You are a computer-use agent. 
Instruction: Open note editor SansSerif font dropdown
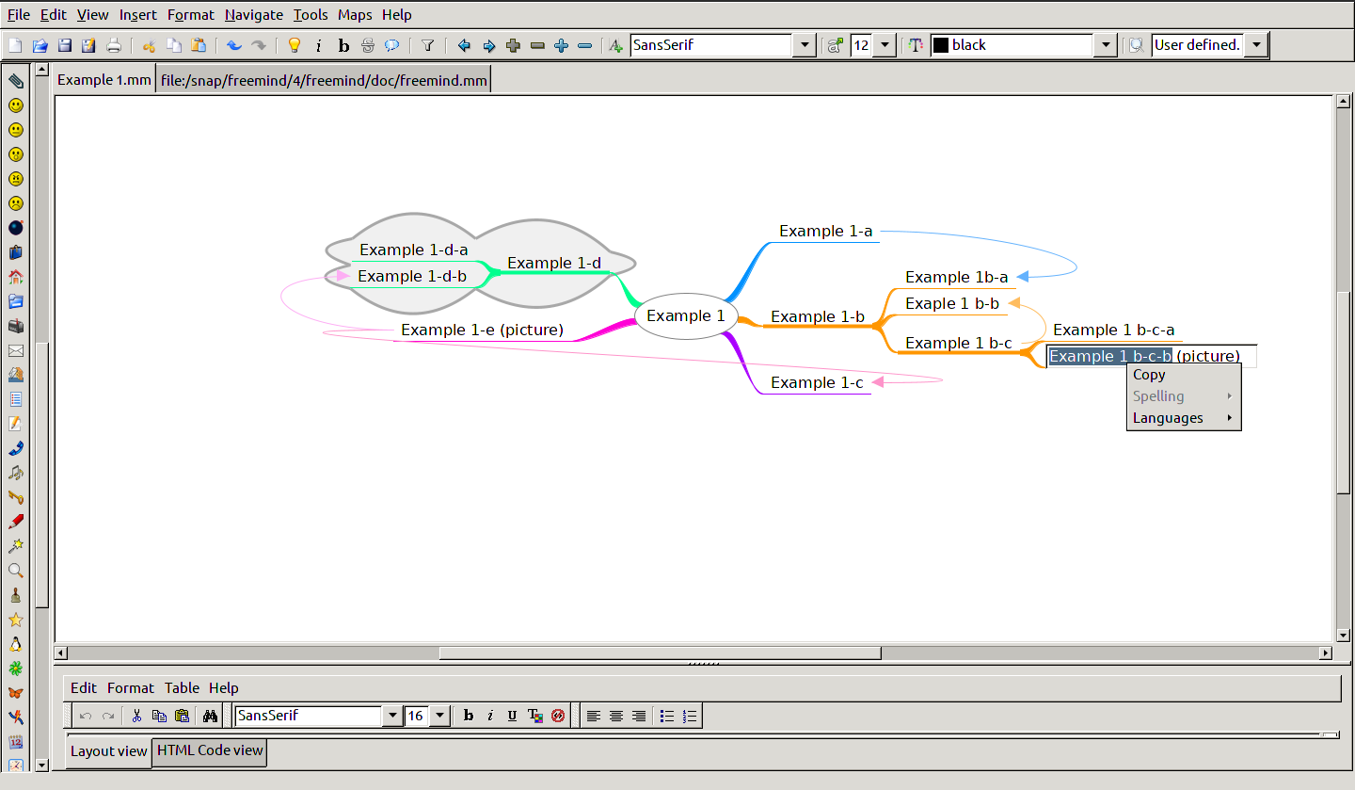pyautogui.click(x=392, y=716)
